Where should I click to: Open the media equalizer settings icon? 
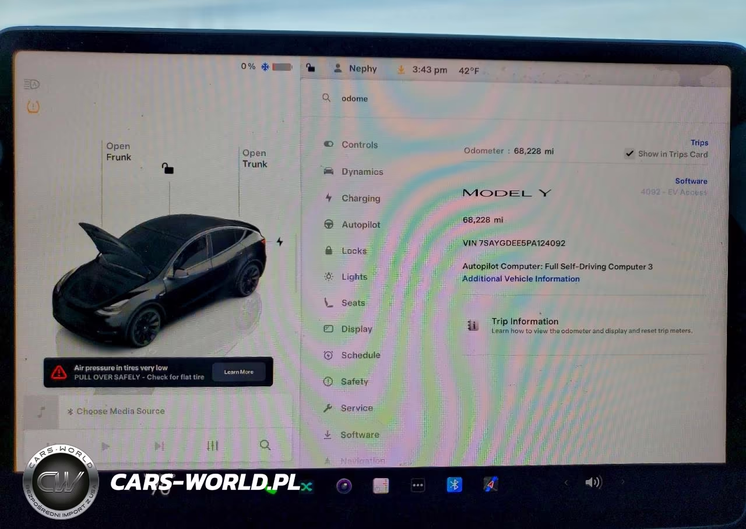point(213,446)
